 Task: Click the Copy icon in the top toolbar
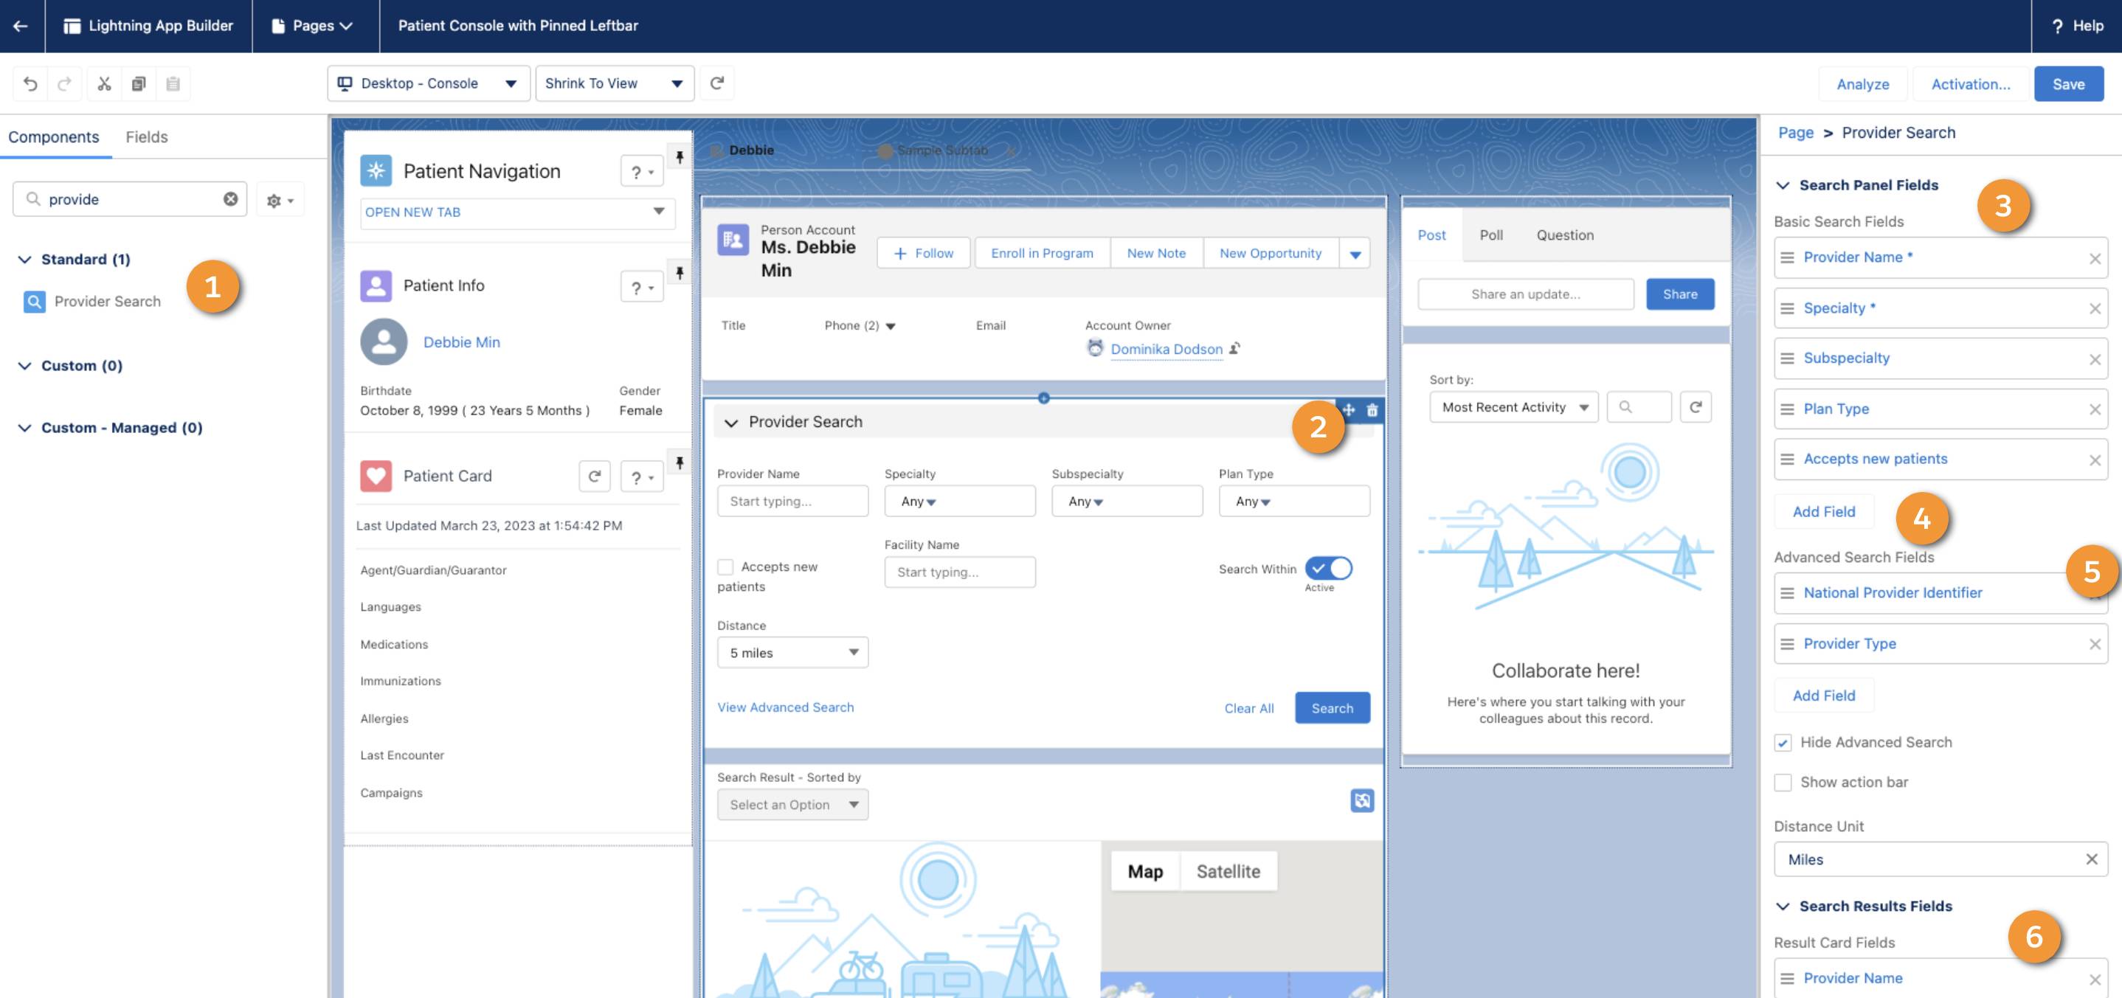tap(139, 83)
